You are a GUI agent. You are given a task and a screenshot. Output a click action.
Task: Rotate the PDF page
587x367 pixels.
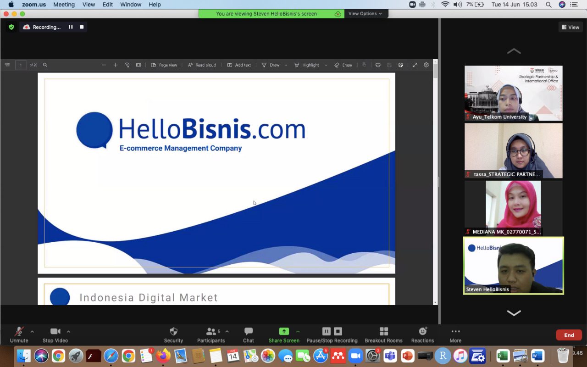point(127,65)
